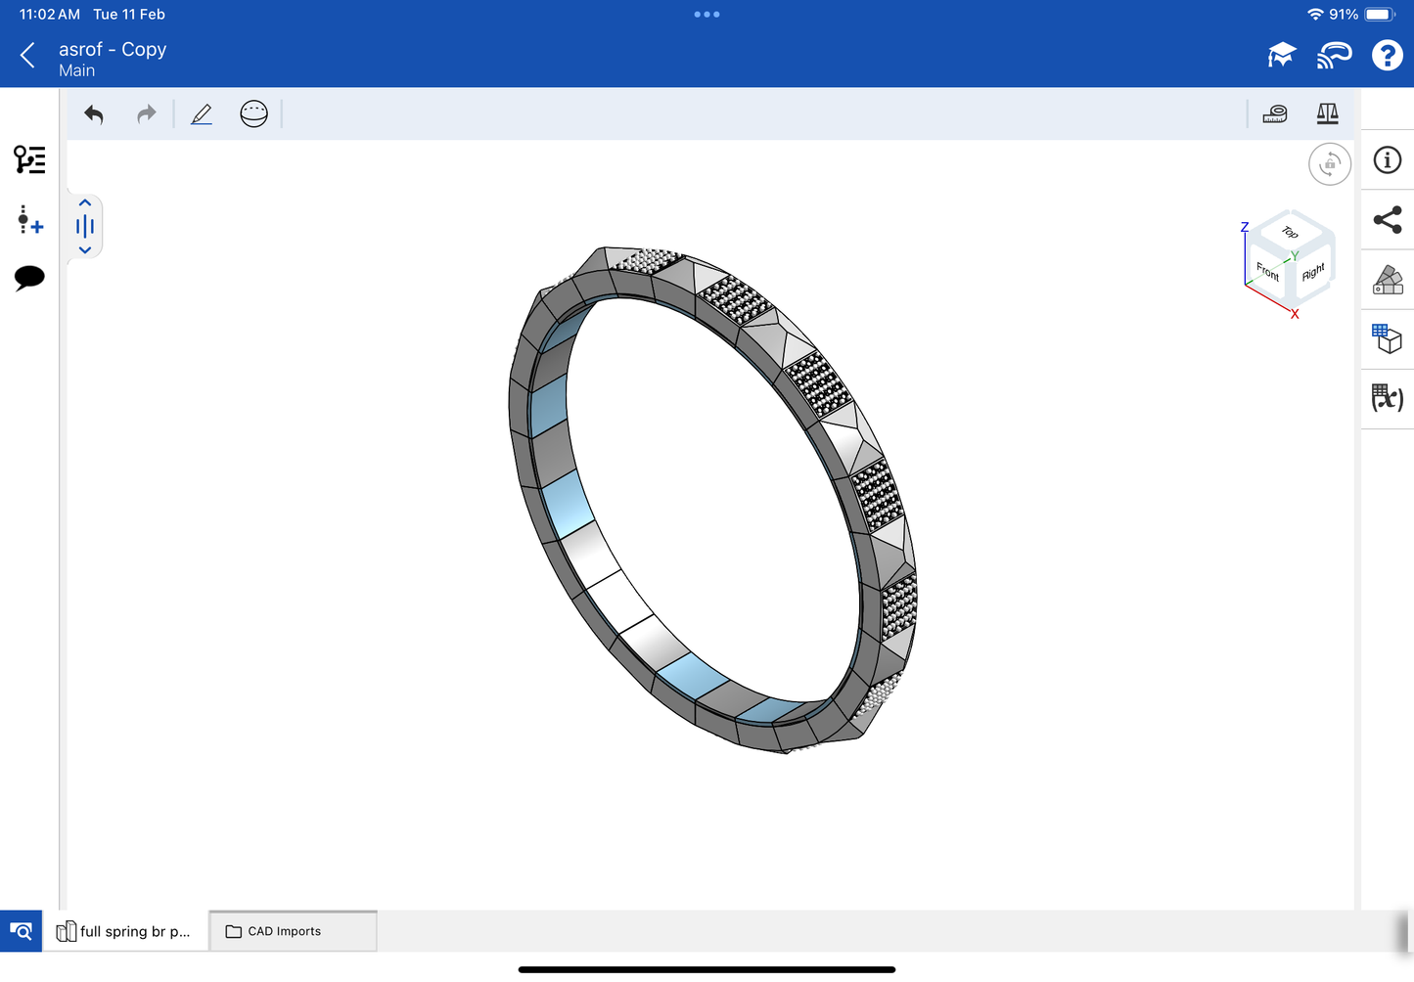Open the CAD Imports folder tab

(293, 931)
